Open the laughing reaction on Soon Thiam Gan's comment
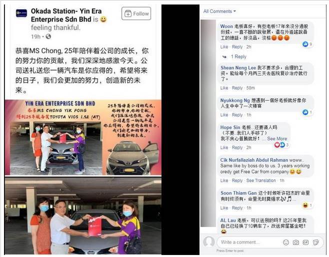This screenshot has width=329, height=257. click(305, 205)
